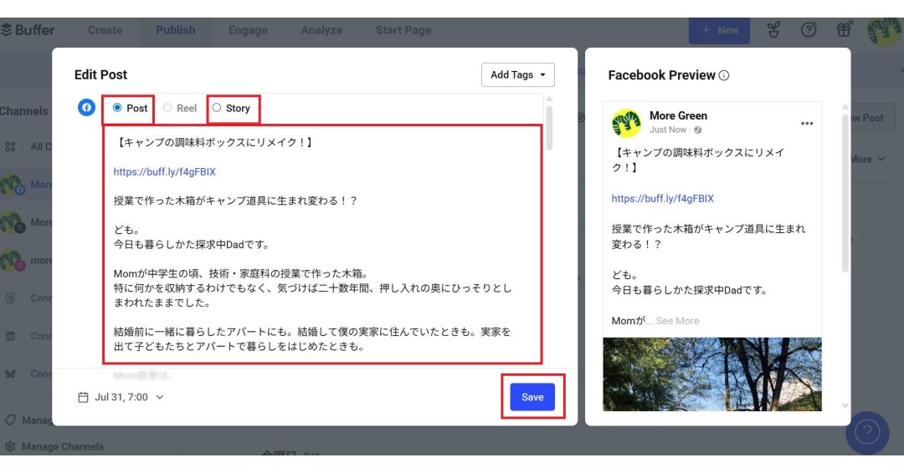This screenshot has width=904, height=473.
Task: Open the Jul 31, 7:00 schedule picker
Action: click(121, 397)
